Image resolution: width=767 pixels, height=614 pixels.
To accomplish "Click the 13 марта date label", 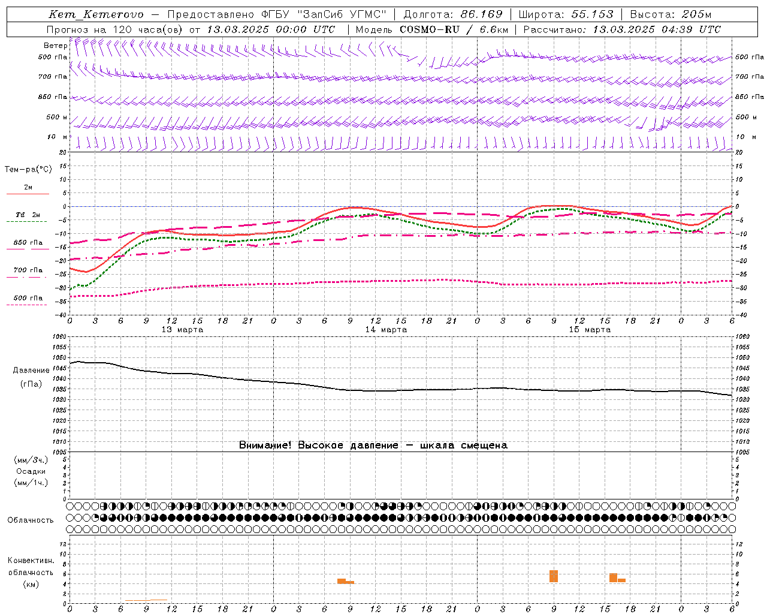I will tap(182, 330).
